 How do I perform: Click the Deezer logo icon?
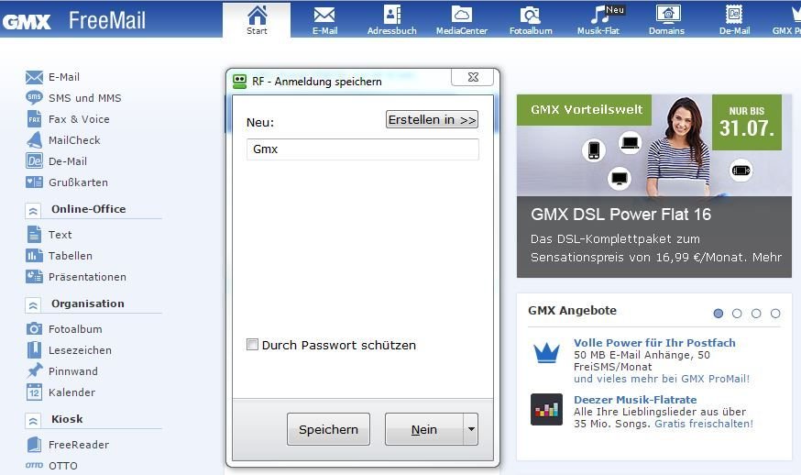(x=546, y=410)
